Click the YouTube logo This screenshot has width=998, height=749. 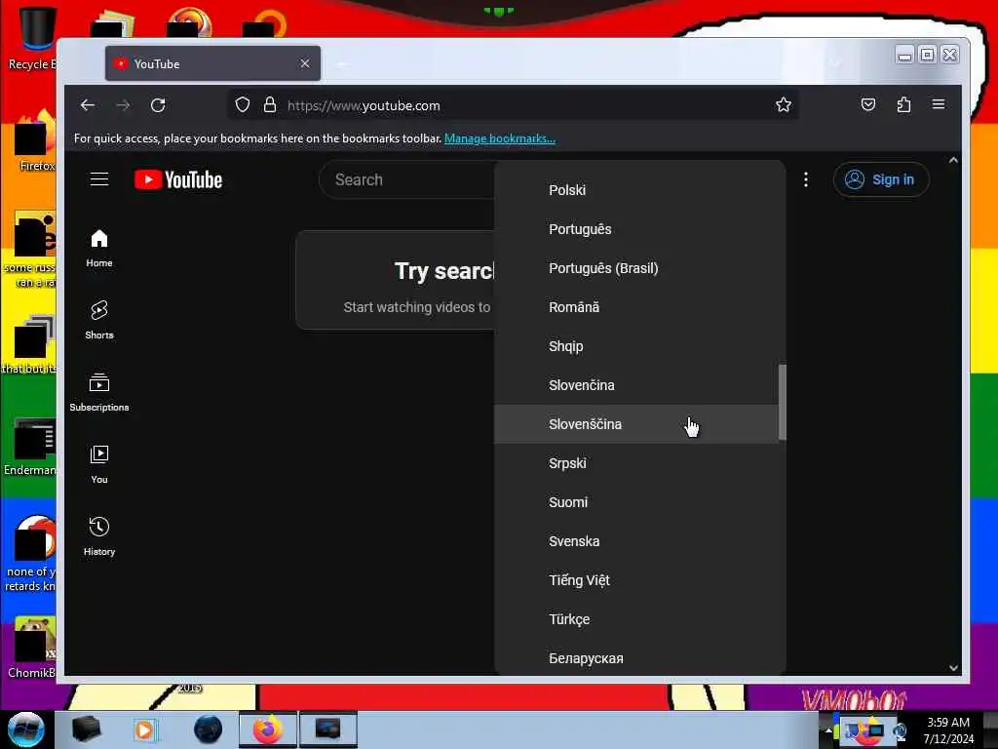click(x=178, y=180)
